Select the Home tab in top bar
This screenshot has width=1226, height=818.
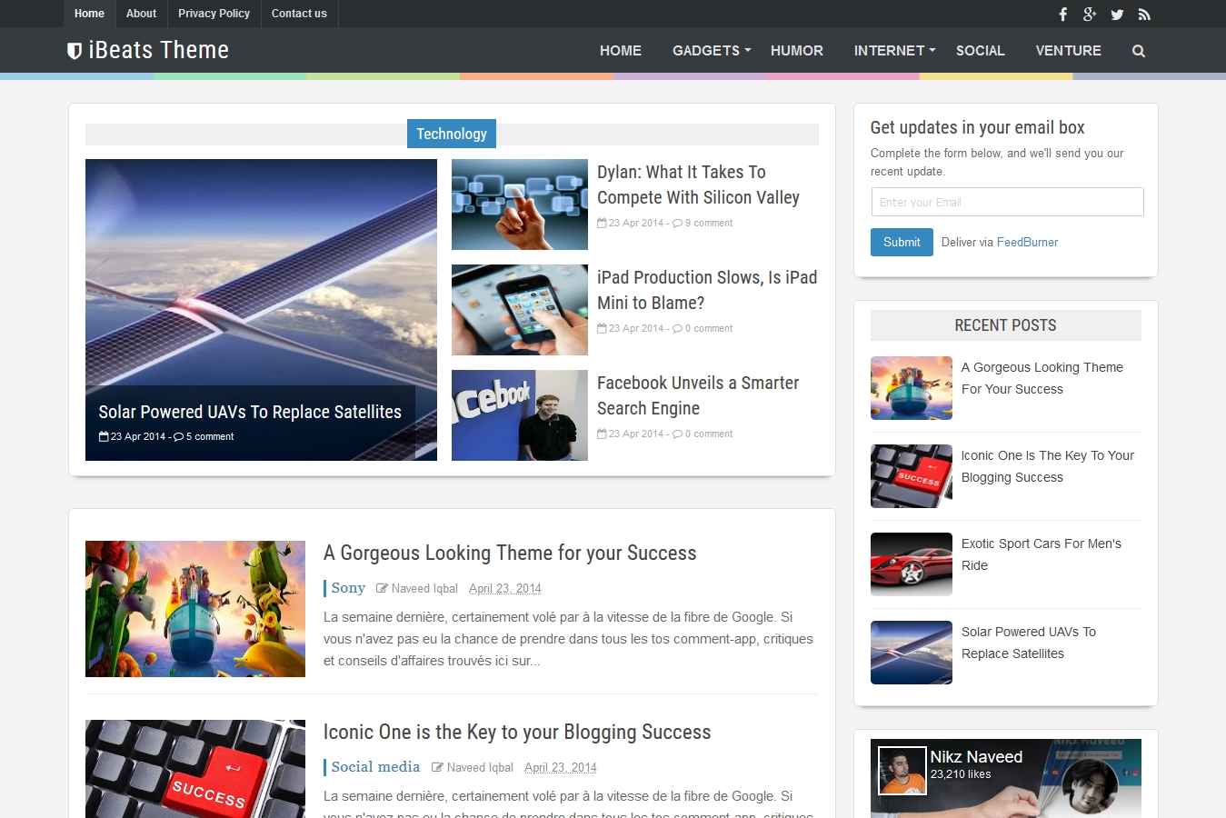[89, 14]
